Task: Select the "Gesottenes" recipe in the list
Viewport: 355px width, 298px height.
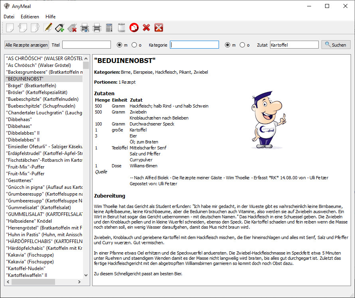Action: (20, 180)
